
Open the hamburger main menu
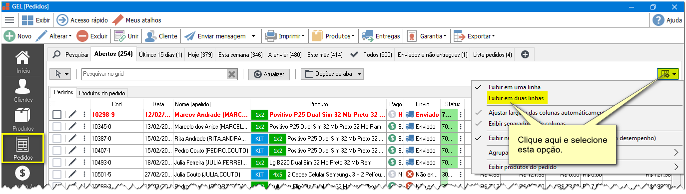9,20
